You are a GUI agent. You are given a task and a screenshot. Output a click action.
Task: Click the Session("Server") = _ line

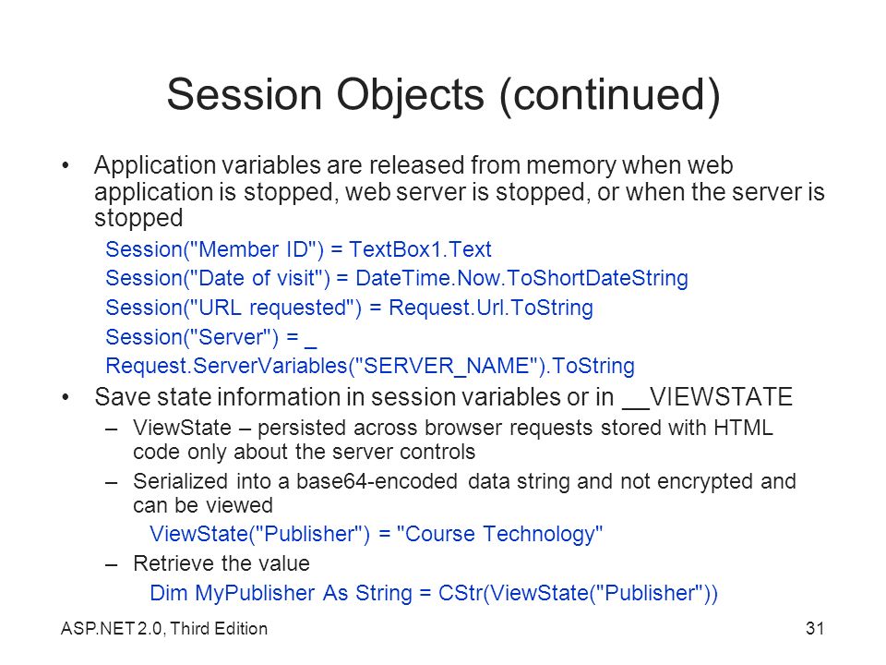[210, 337]
